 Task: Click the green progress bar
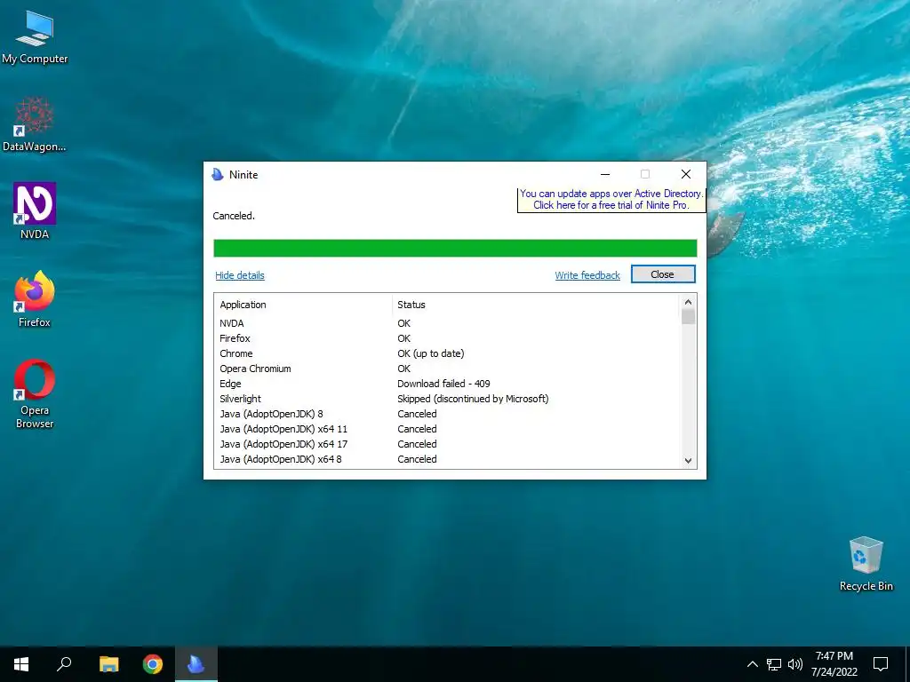(455, 249)
